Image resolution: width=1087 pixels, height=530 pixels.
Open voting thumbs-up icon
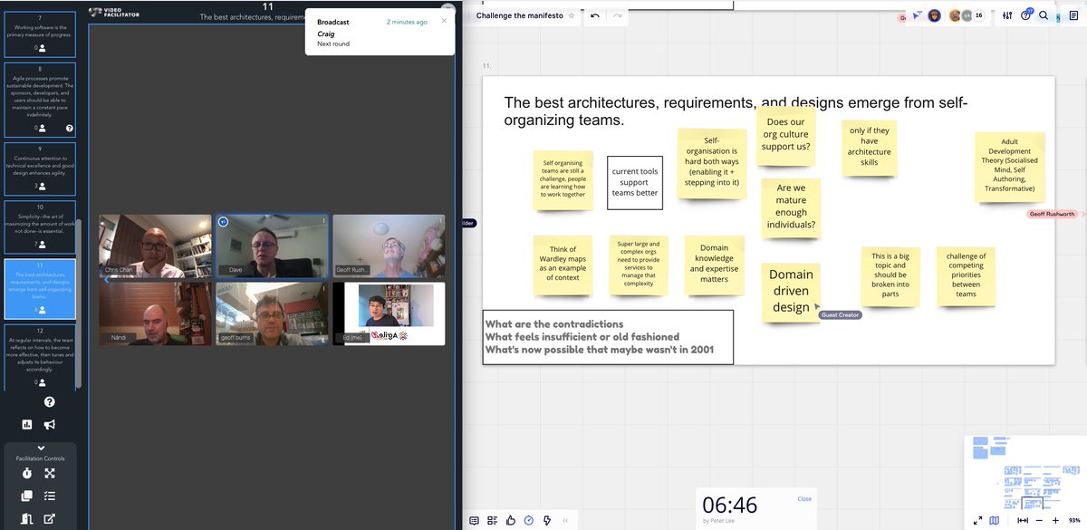511,520
